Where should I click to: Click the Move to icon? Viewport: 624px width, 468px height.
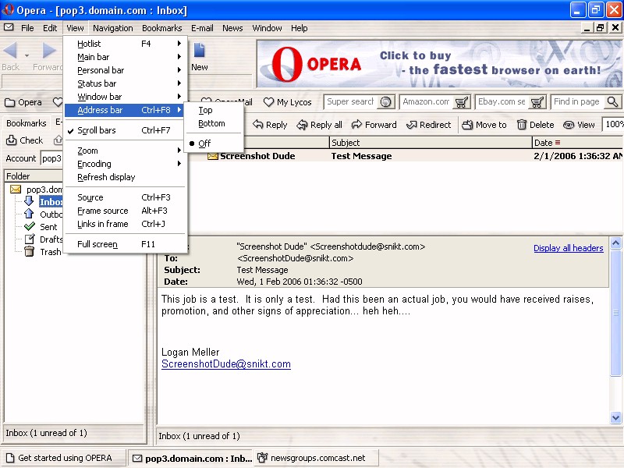[x=467, y=125]
